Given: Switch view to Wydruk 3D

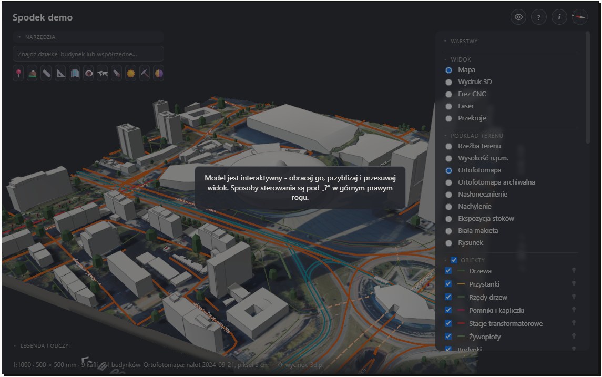Looking at the screenshot, I should click(x=448, y=82).
